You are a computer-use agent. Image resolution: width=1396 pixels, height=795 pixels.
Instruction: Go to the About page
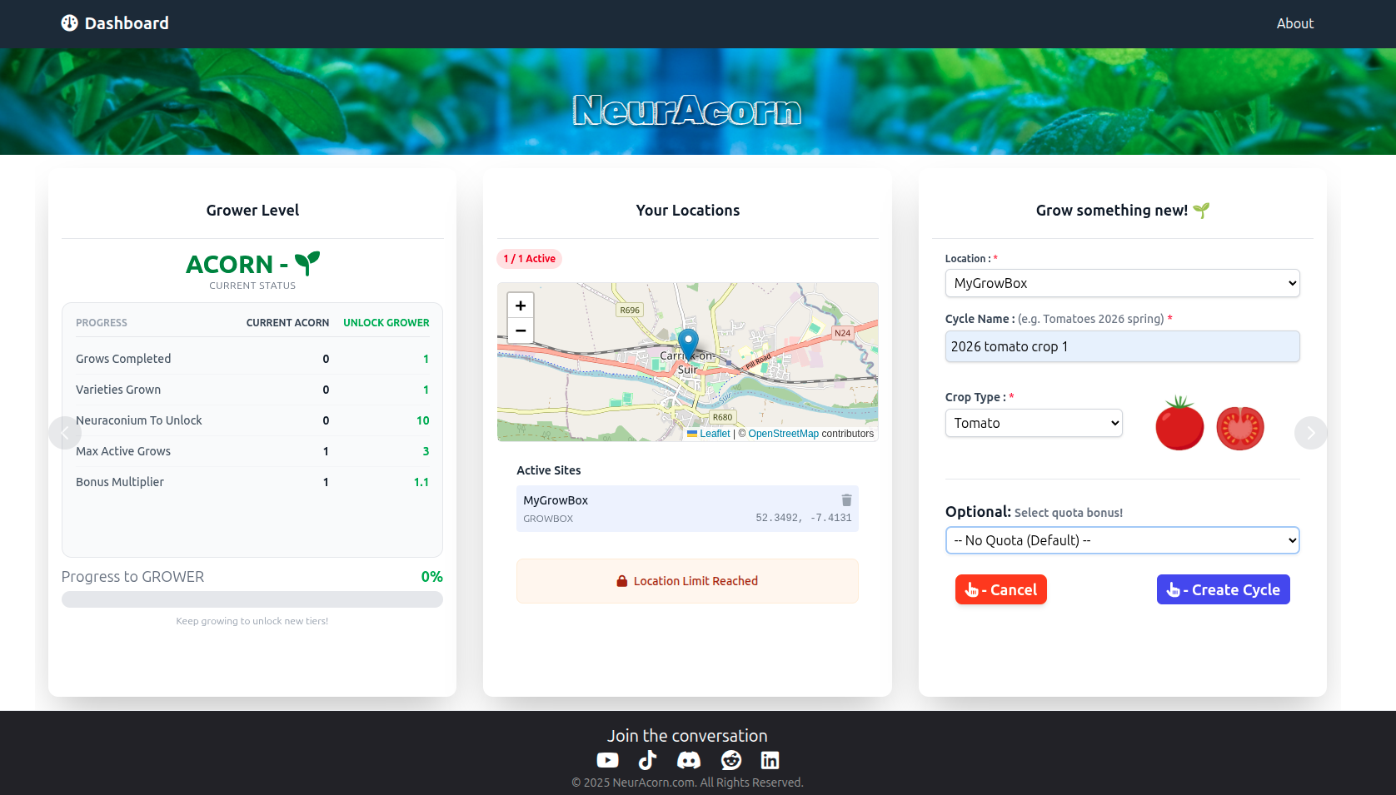[x=1294, y=23]
